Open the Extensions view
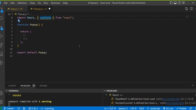The width and height of the screenshot is (196, 110). click(x=1, y=45)
